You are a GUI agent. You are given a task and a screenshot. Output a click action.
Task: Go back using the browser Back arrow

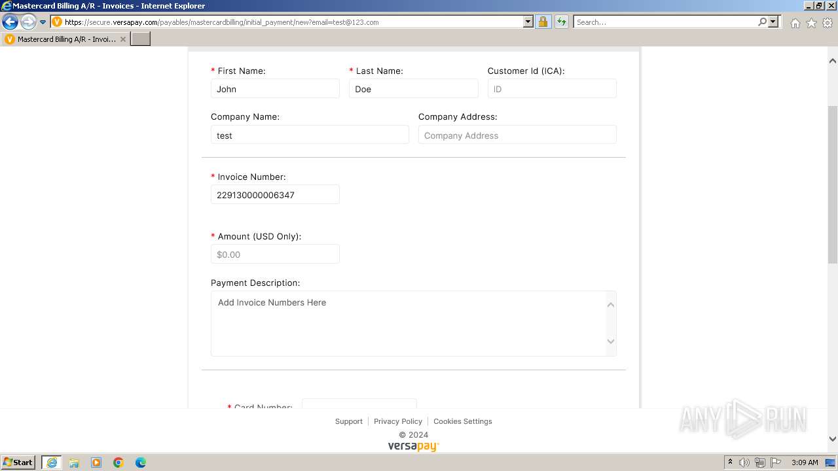10,22
